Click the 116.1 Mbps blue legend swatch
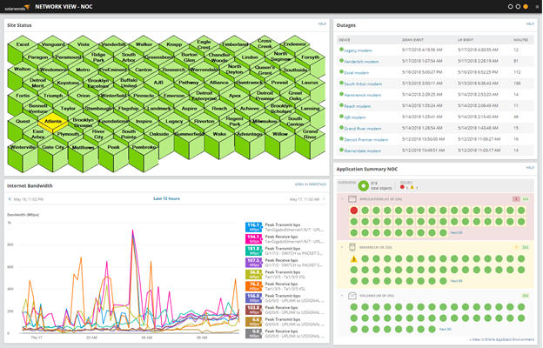 tap(253, 227)
